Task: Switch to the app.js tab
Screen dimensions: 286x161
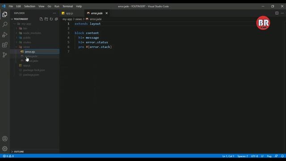Action: 70,13
